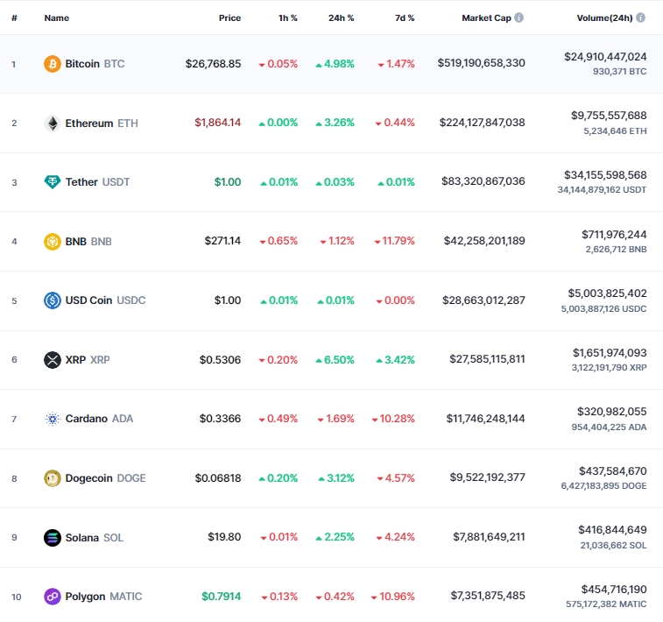Click BNB volume 2,626,712 BNB
The width and height of the screenshot is (663, 622).
pyautogui.click(x=616, y=250)
